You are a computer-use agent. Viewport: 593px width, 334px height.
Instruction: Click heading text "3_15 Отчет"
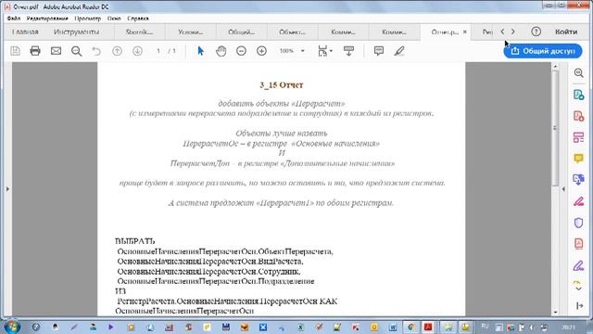pos(282,84)
